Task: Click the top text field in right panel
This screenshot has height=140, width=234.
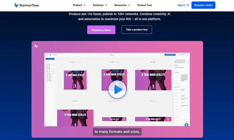Action: 181,62
